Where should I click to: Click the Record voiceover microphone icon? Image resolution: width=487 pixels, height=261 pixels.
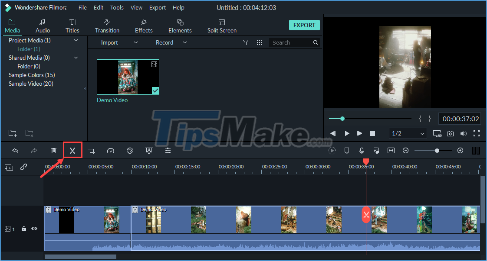point(362,150)
